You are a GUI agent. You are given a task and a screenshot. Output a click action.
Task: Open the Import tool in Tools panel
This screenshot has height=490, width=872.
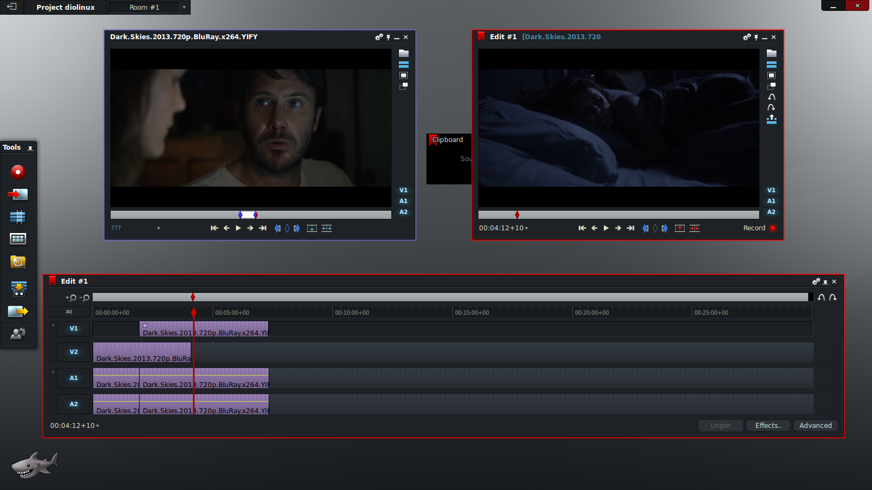point(18,194)
